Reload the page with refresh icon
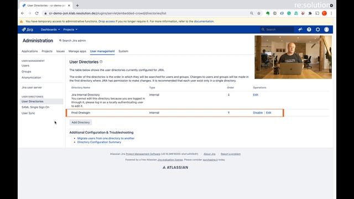354x199 pixels. [37, 13]
